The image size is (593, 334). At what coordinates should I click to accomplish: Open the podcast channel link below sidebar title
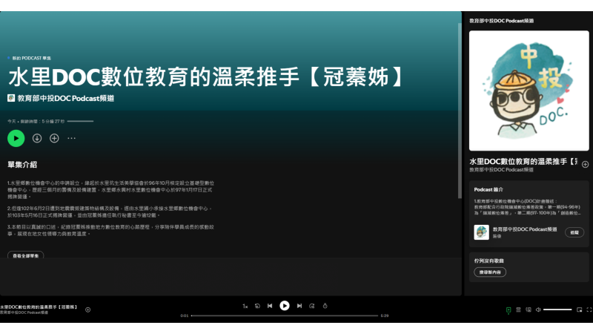tap(502, 170)
